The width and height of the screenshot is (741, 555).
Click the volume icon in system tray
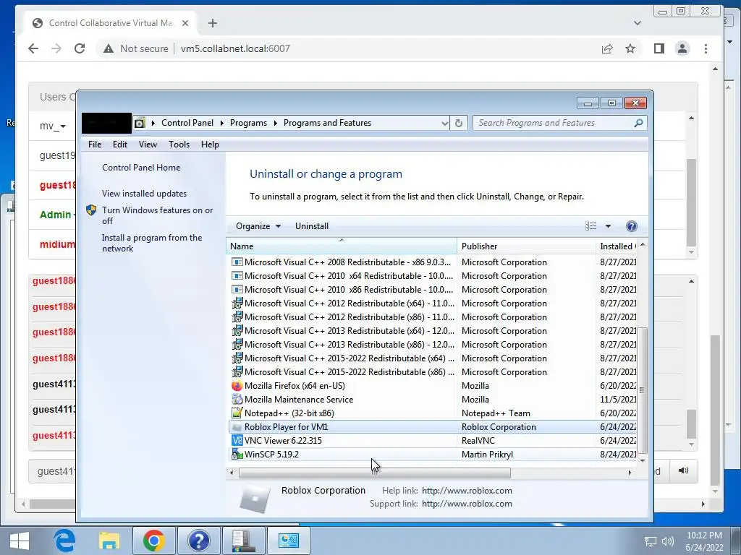pos(667,541)
